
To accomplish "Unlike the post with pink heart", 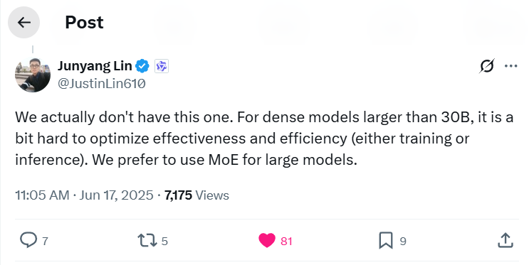I will (x=267, y=240).
